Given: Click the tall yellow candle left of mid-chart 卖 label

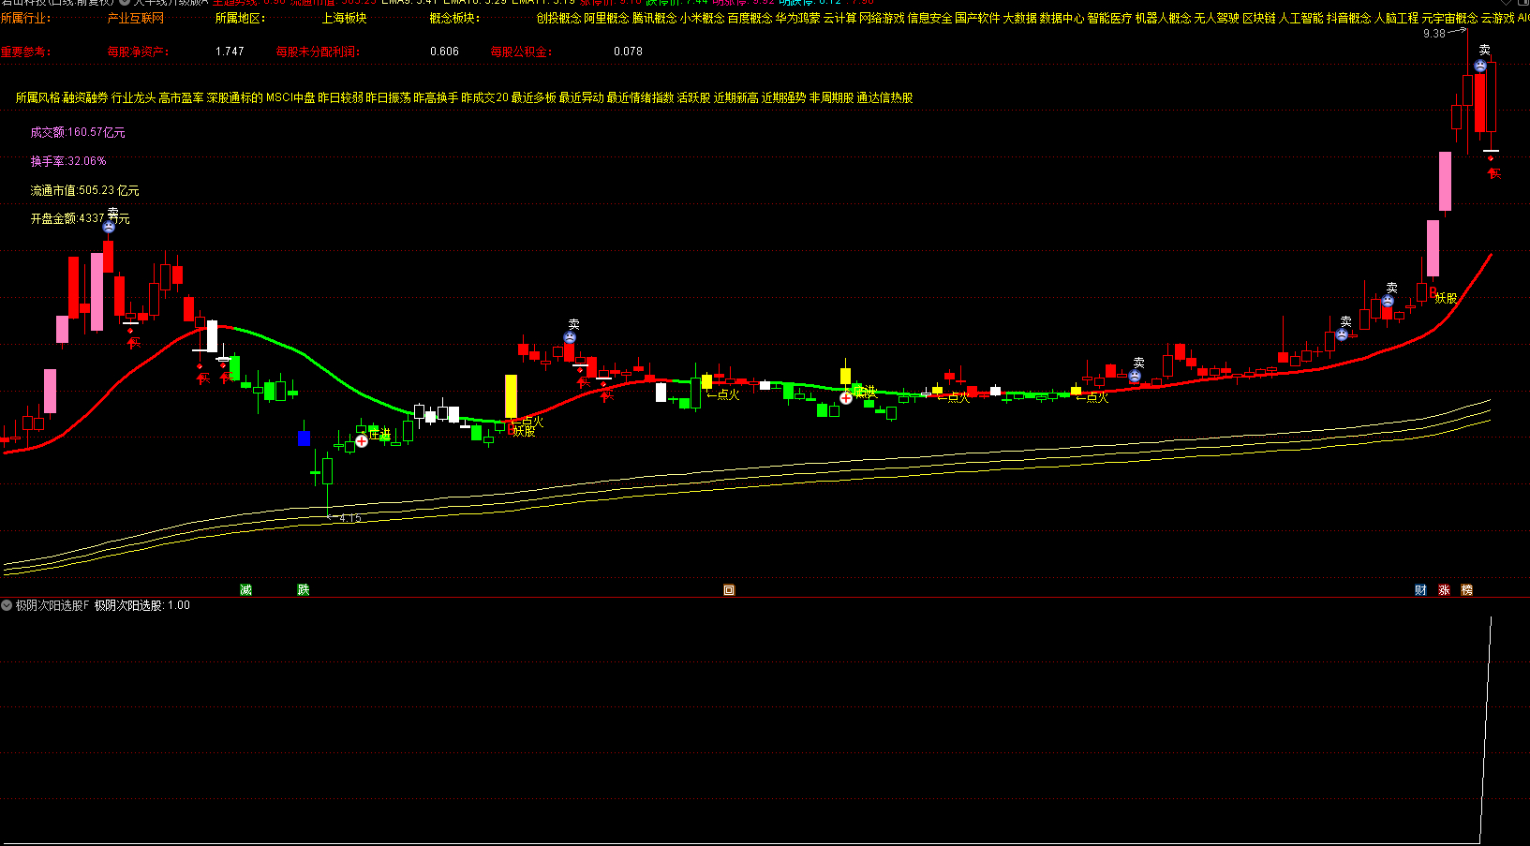Looking at the screenshot, I should coord(511,396).
